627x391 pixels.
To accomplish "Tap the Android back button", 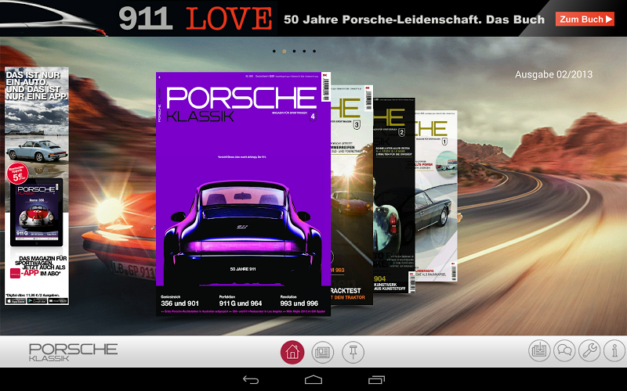I will point(251,380).
